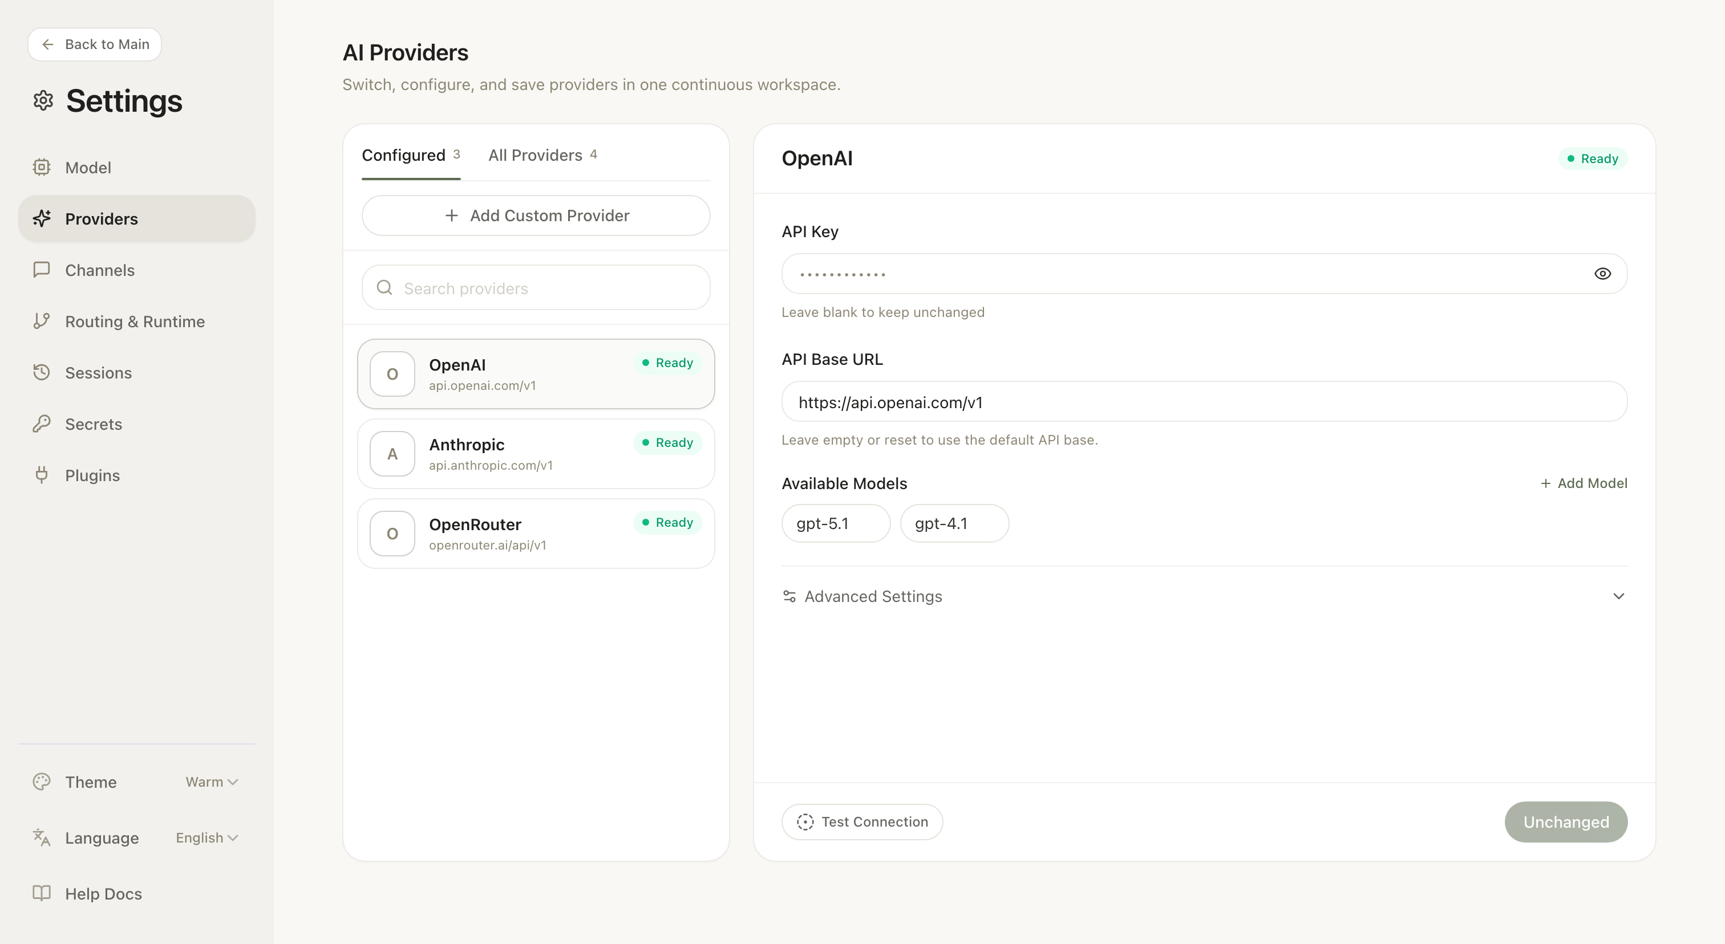
Task: Expand the Advanced Settings section
Action: [1618, 596]
